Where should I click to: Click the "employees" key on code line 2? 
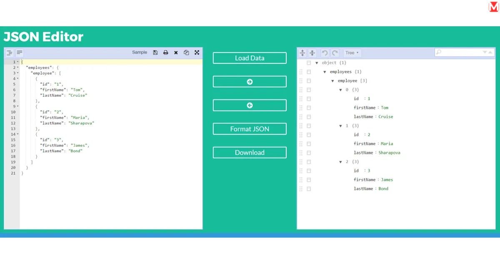[x=38, y=68]
